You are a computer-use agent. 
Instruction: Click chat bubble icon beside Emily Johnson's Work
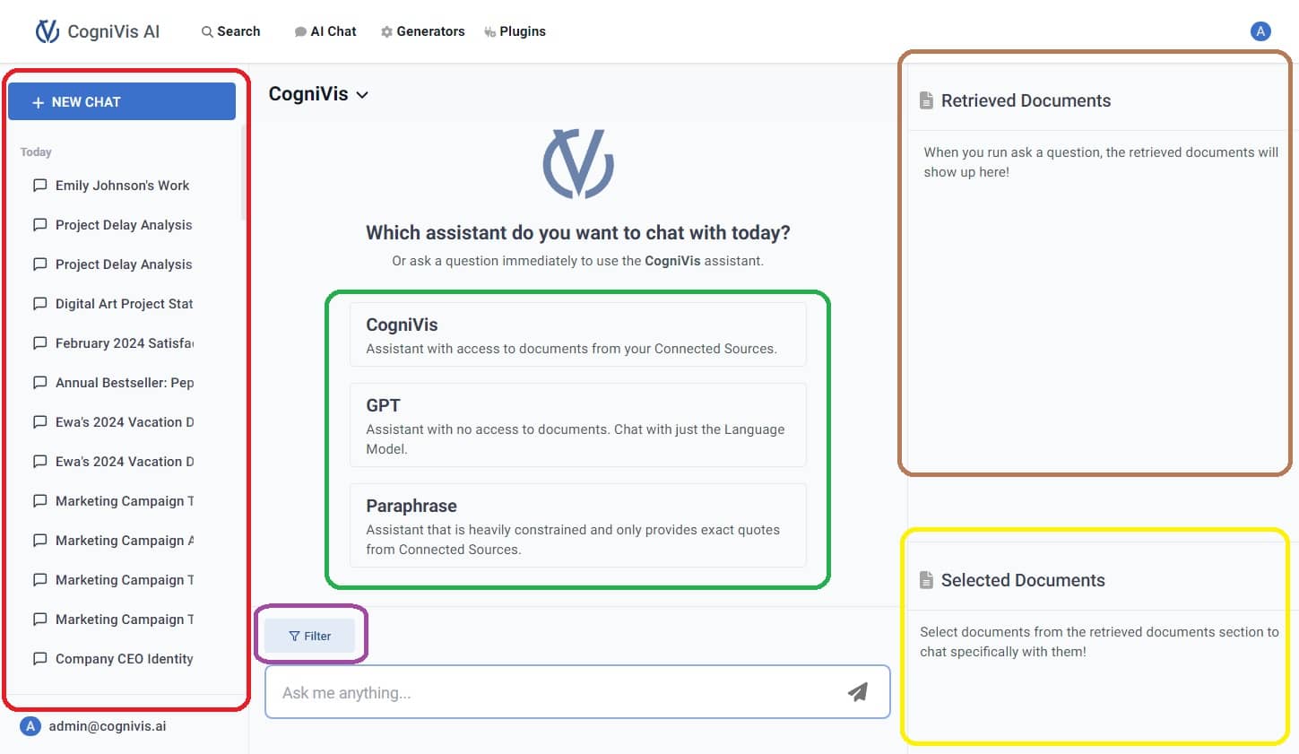pos(39,186)
